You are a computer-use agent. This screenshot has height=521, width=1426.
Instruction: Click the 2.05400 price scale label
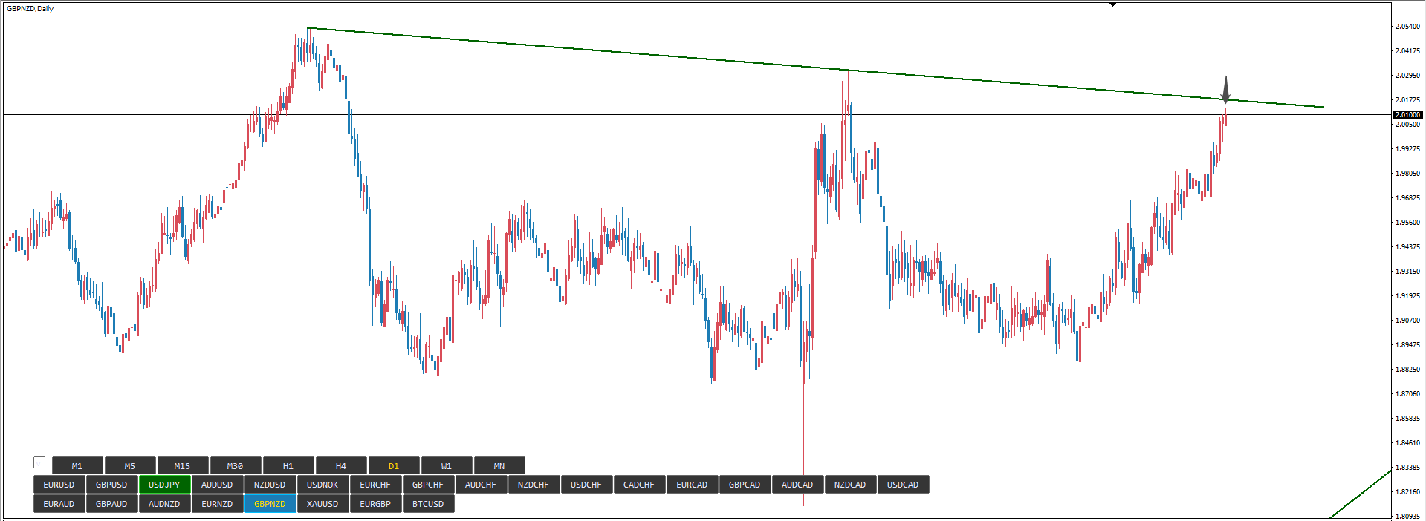(1407, 27)
